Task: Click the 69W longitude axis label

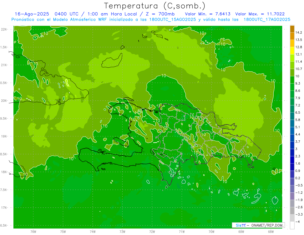Action: pos(241,232)
